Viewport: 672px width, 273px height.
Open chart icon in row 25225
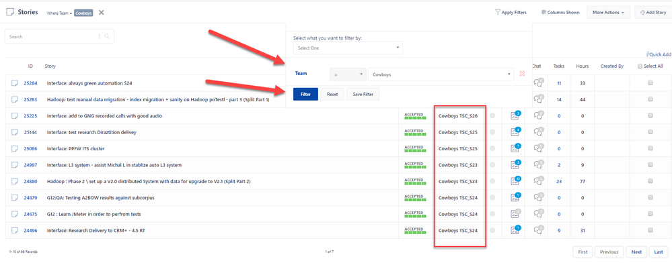point(515,116)
